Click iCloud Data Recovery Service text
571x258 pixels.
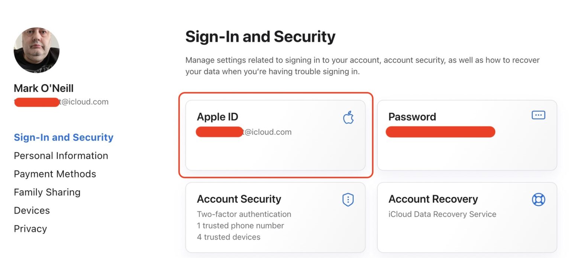click(442, 214)
